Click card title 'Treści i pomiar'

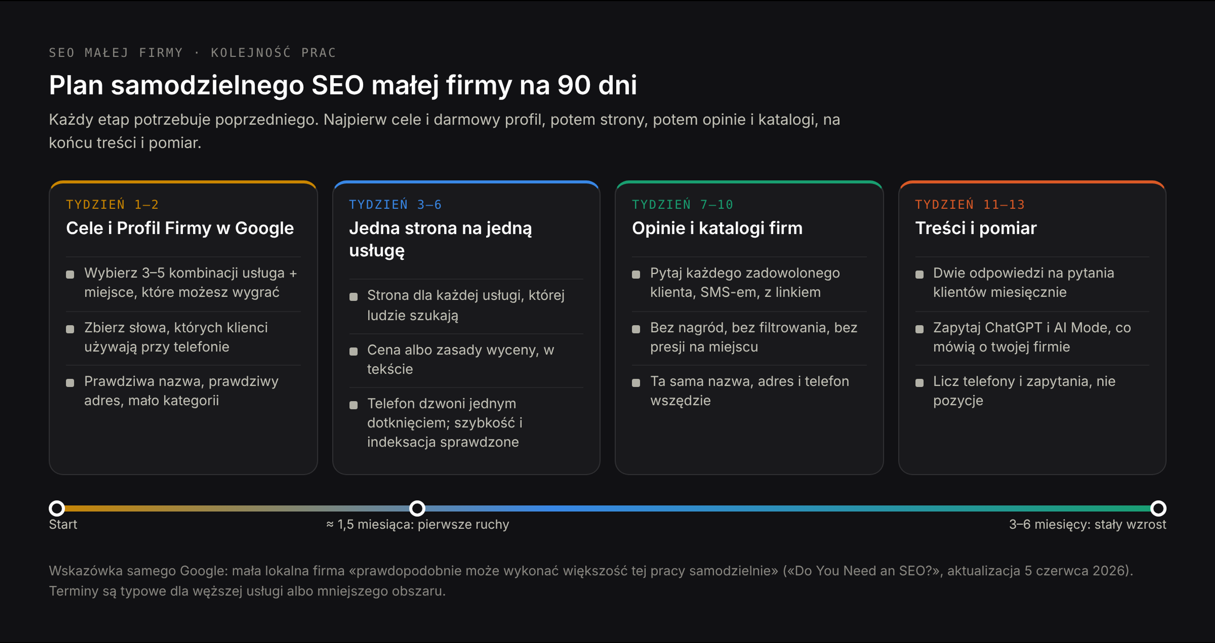pos(976,228)
